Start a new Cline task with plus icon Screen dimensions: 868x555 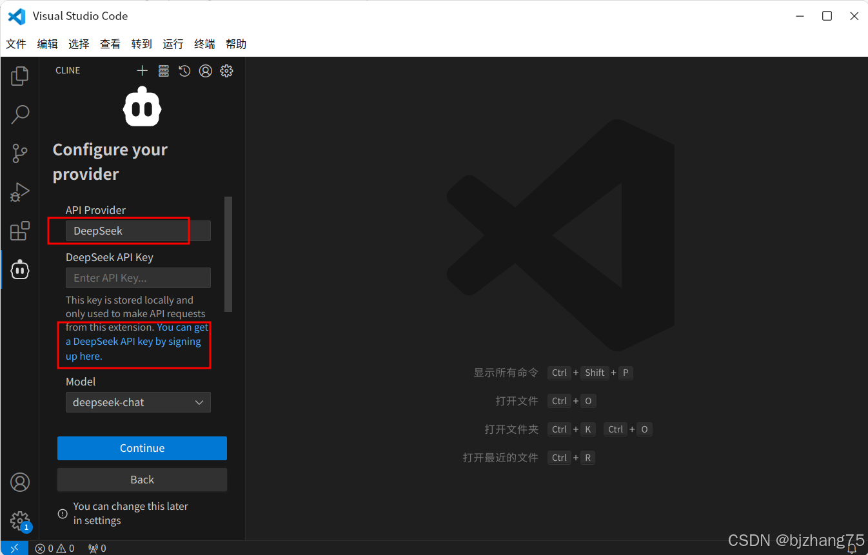pos(143,71)
